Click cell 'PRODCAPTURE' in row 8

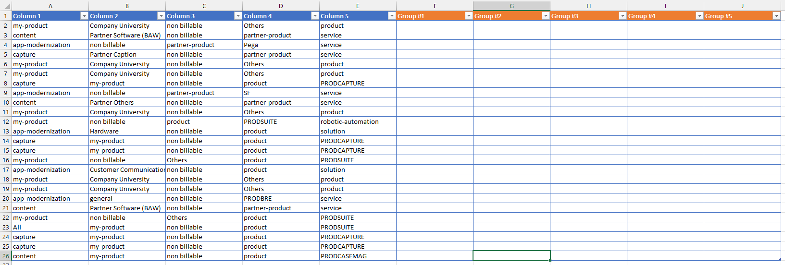(358, 83)
